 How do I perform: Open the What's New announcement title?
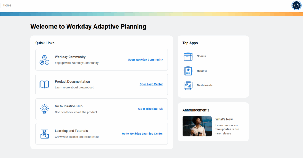click(224, 120)
